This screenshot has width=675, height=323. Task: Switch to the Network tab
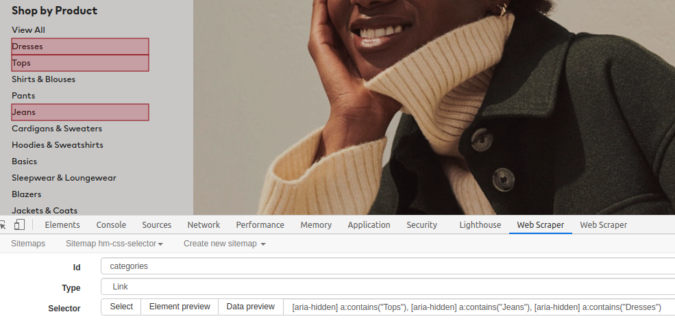(x=204, y=225)
